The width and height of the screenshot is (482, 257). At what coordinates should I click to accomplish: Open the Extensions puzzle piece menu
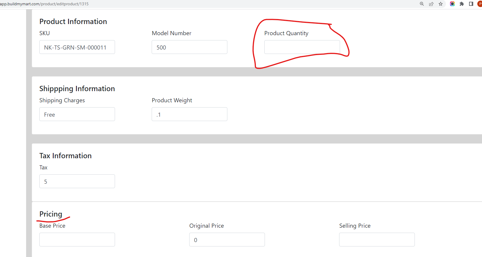(462, 4)
